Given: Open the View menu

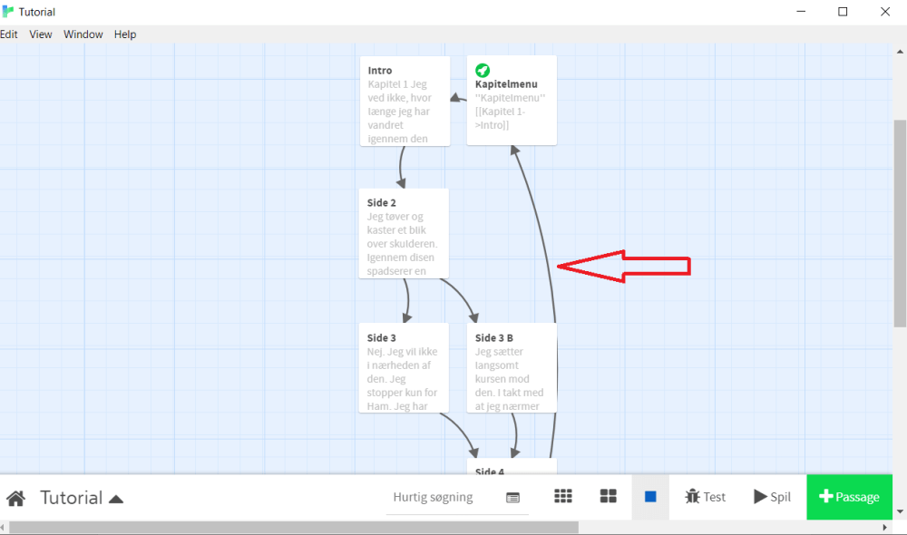Looking at the screenshot, I should tap(40, 34).
